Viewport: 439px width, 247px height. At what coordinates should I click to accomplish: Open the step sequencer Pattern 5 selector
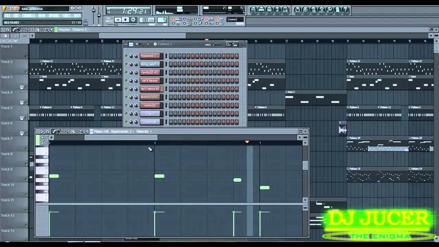point(165,44)
